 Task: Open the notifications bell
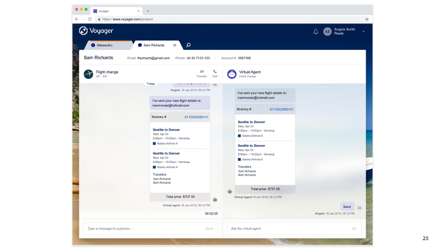[315, 31]
